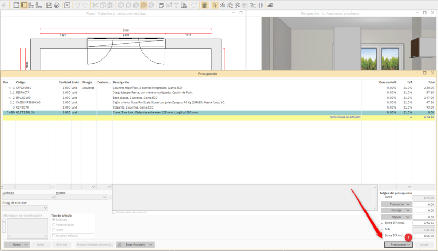Image resolution: width=438 pixels, height=251 pixels.
Task: Open the 'Grupo de artículos' dropdown
Action: pos(25,208)
